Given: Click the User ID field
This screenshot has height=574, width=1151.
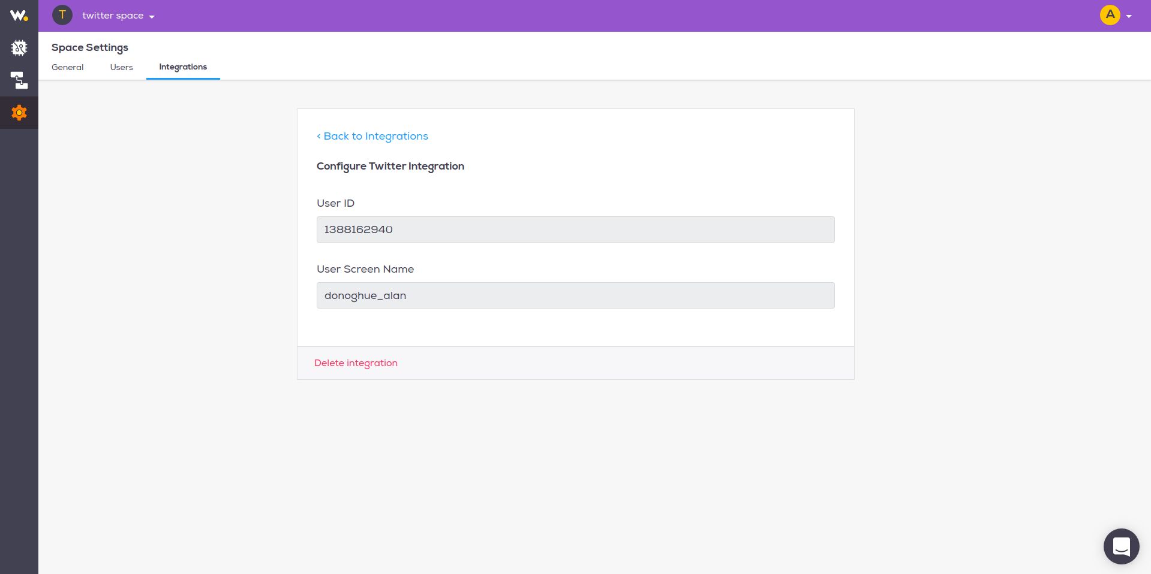Looking at the screenshot, I should pyautogui.click(x=576, y=229).
